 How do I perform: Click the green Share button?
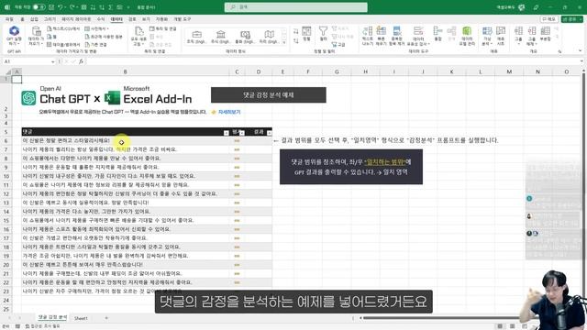pos(571,19)
